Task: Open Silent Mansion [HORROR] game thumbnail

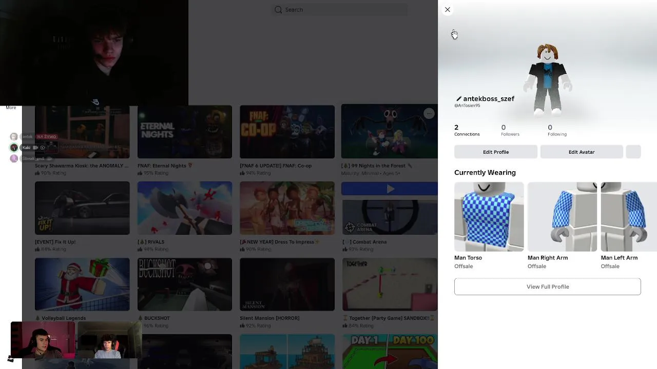Action: 287,284
